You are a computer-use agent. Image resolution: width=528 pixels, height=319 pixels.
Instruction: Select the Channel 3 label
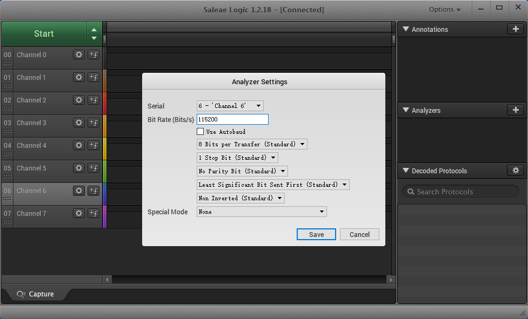[31, 123]
